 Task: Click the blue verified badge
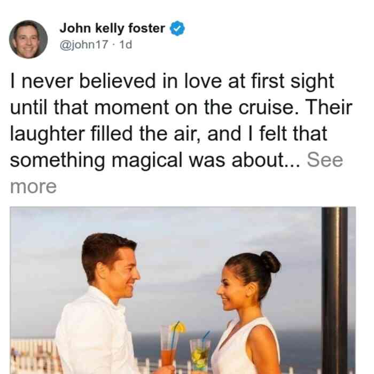(x=177, y=28)
